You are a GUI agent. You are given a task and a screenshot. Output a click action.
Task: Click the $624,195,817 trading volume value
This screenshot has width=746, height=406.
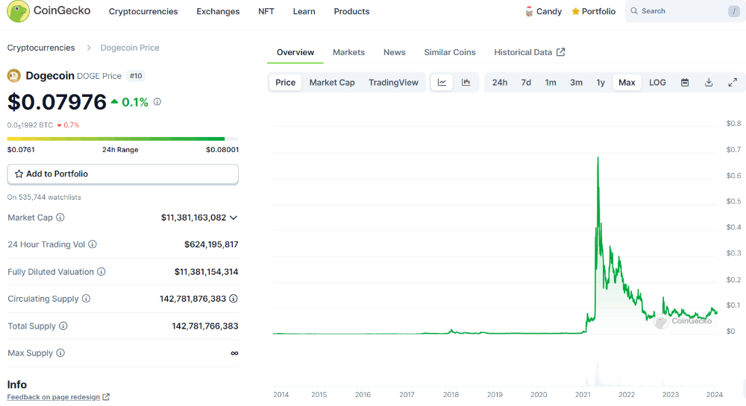point(211,244)
